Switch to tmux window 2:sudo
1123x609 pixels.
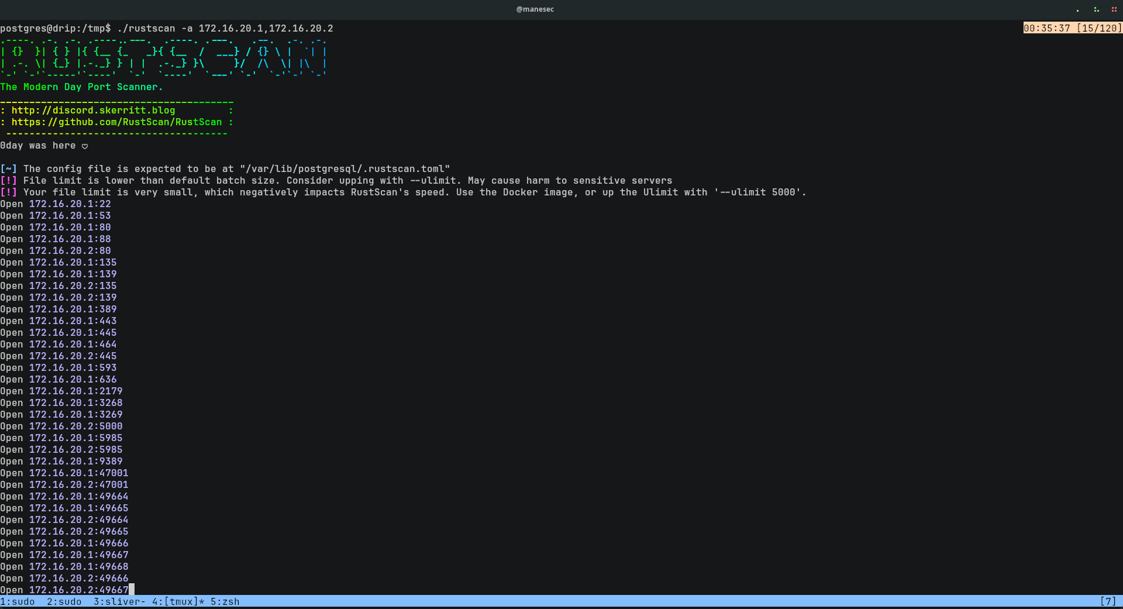tap(64, 601)
